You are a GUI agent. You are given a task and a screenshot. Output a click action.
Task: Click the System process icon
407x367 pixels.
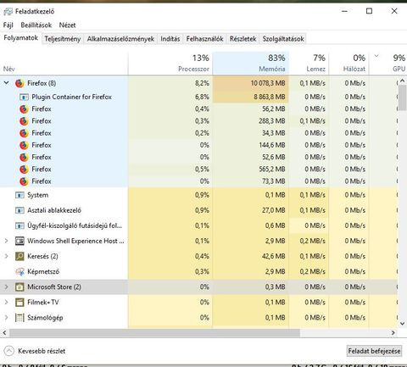pos(20,195)
